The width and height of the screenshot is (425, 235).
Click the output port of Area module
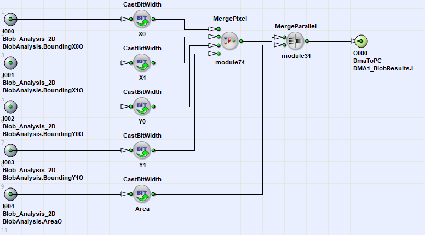click(x=154, y=193)
